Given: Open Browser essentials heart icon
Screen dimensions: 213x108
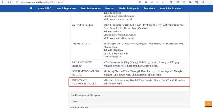Looking at the screenshot, I should (196, 2).
